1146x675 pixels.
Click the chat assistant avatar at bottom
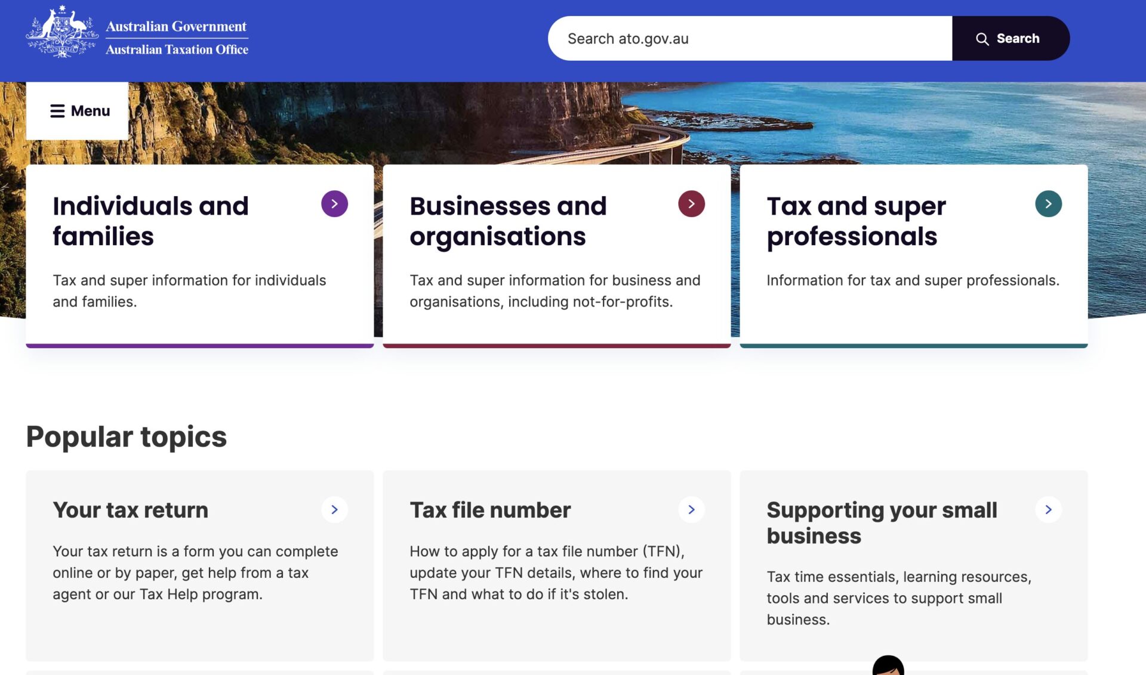[x=888, y=666]
